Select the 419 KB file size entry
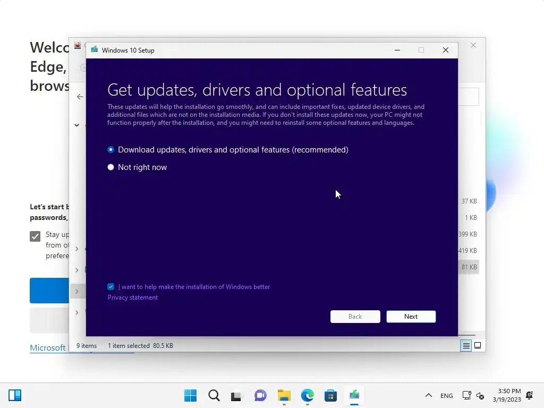The height and width of the screenshot is (408, 544). [x=467, y=251]
